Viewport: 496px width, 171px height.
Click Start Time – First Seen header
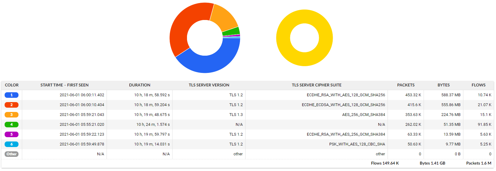tap(64, 85)
